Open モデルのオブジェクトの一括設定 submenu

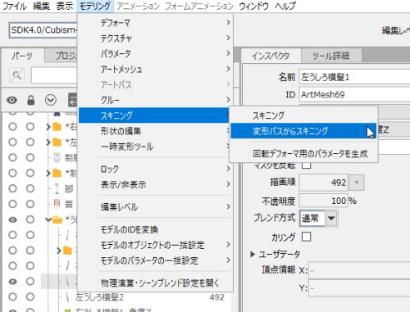(155, 245)
